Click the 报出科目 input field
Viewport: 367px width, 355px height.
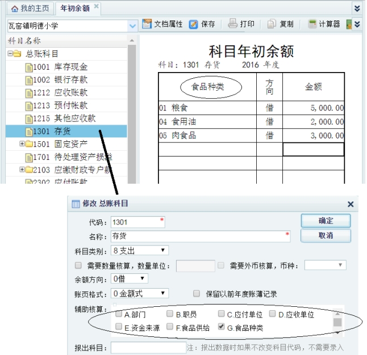tap(148, 348)
